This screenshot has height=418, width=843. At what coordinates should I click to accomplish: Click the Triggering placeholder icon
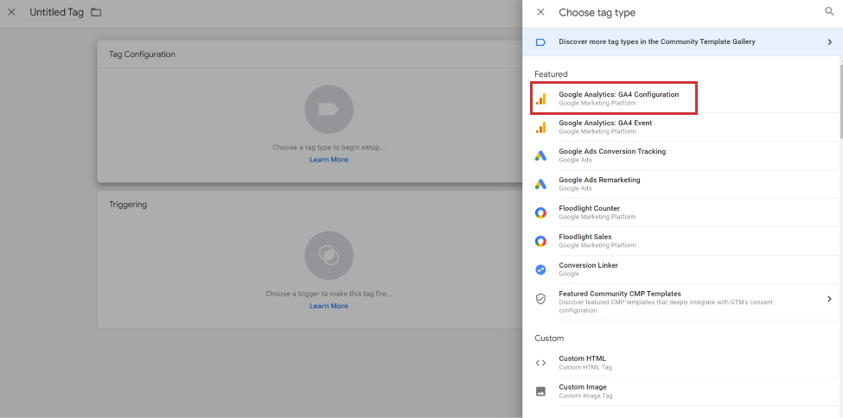pos(329,256)
